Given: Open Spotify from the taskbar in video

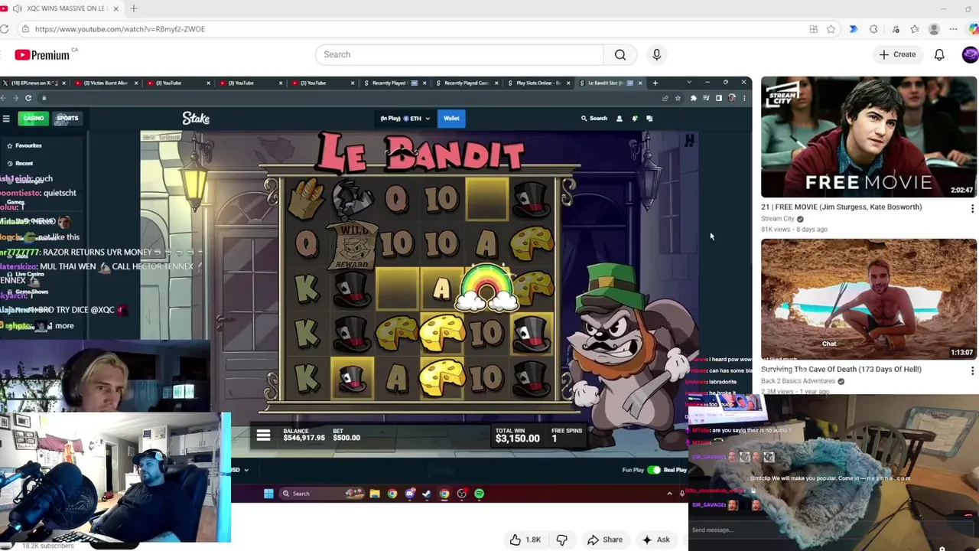Looking at the screenshot, I should [479, 494].
